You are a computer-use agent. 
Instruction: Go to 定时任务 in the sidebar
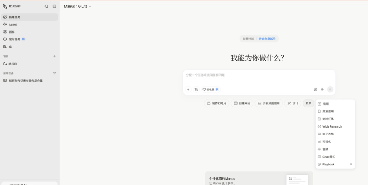pos(30,39)
